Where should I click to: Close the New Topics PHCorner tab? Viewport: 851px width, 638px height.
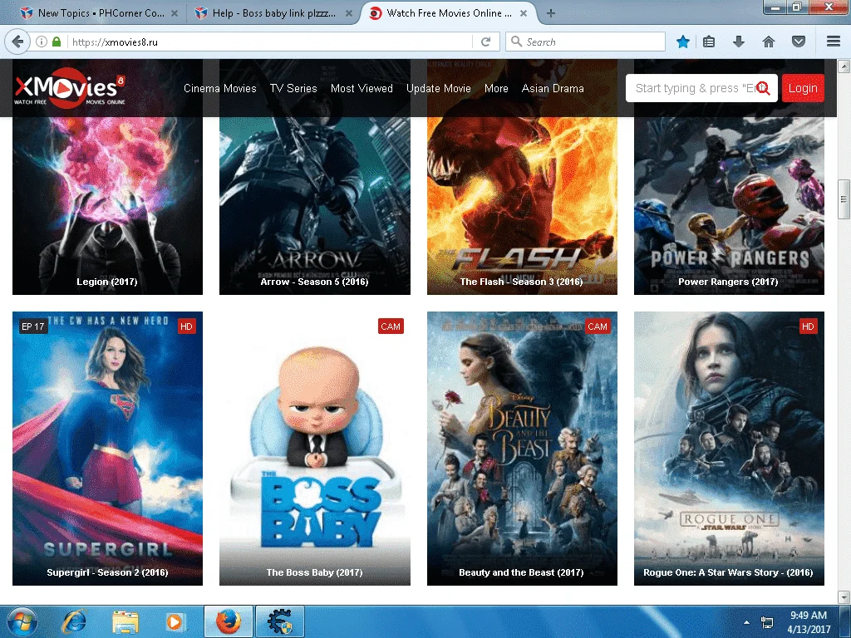pos(175,13)
